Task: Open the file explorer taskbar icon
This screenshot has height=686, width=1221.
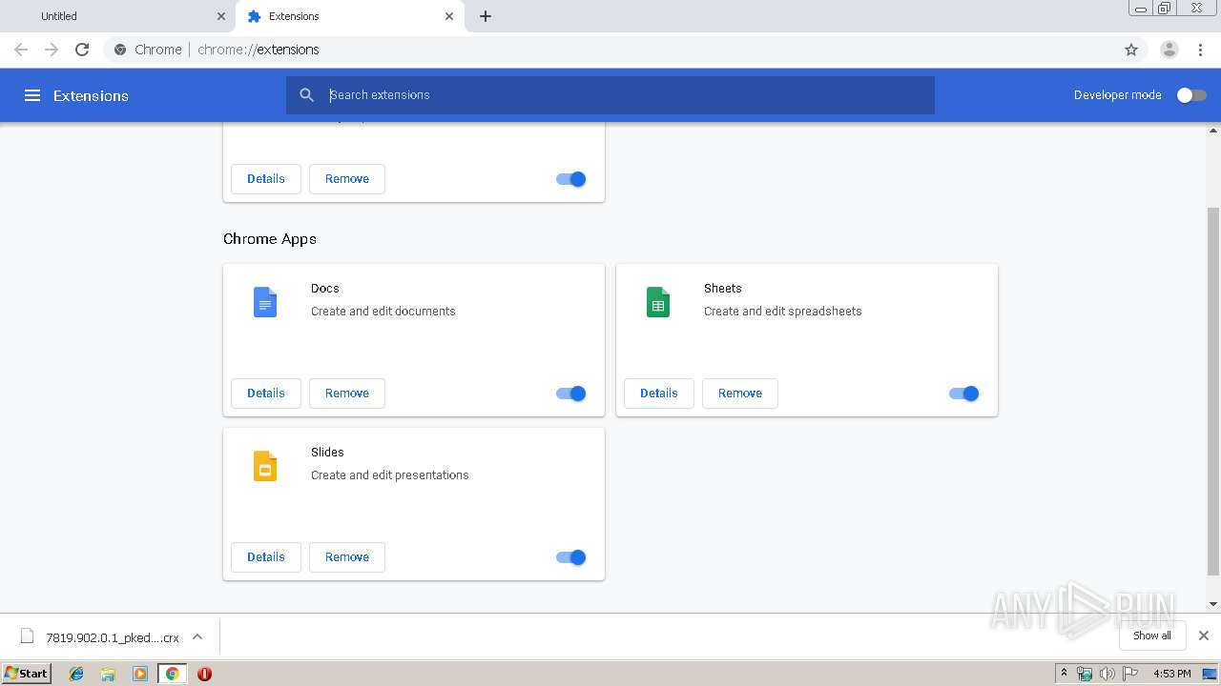Action: tap(108, 674)
